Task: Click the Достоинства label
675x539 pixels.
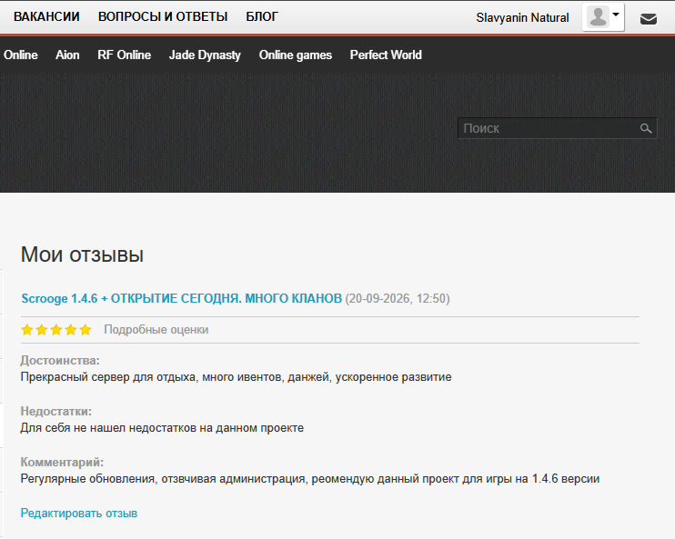Action: (x=60, y=361)
